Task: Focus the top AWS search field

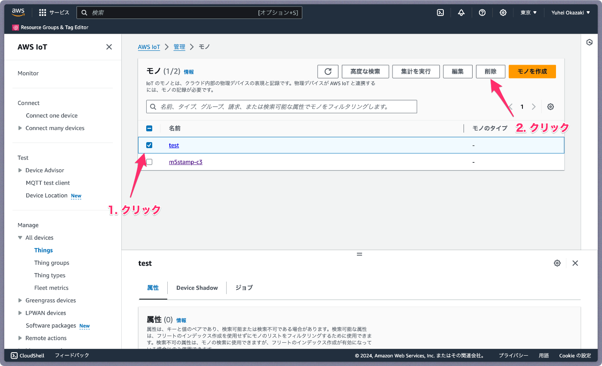Action: [189, 12]
